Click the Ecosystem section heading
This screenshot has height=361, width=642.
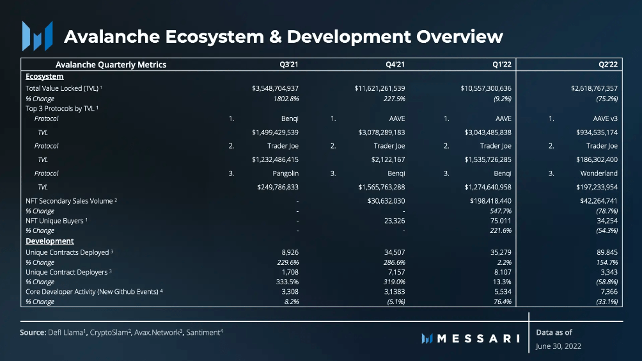coord(45,76)
